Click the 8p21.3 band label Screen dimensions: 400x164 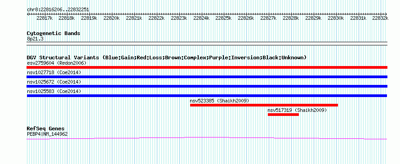(x=35, y=39)
